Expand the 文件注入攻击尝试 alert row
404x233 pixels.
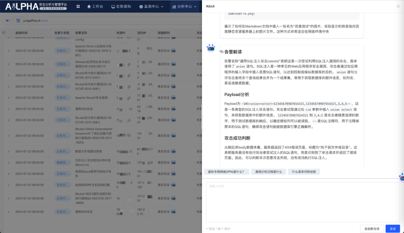[x=8, y=162]
